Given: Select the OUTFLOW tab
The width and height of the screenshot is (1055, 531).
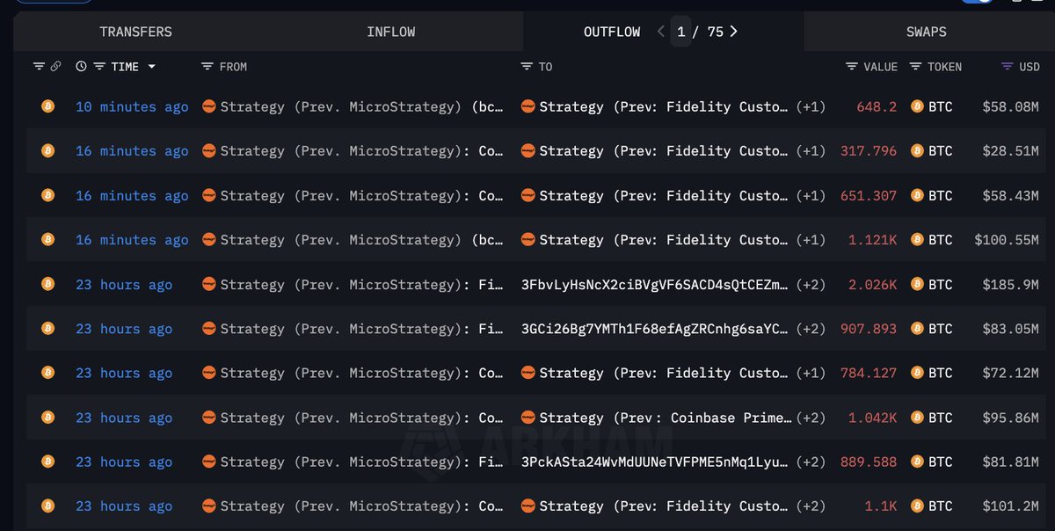Looking at the screenshot, I should pos(612,32).
